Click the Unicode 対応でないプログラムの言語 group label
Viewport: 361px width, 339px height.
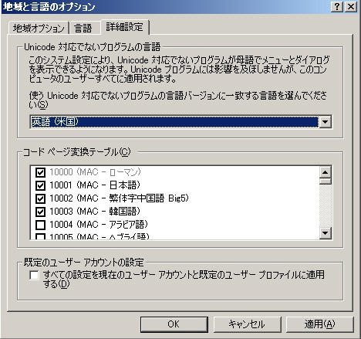tap(92, 47)
